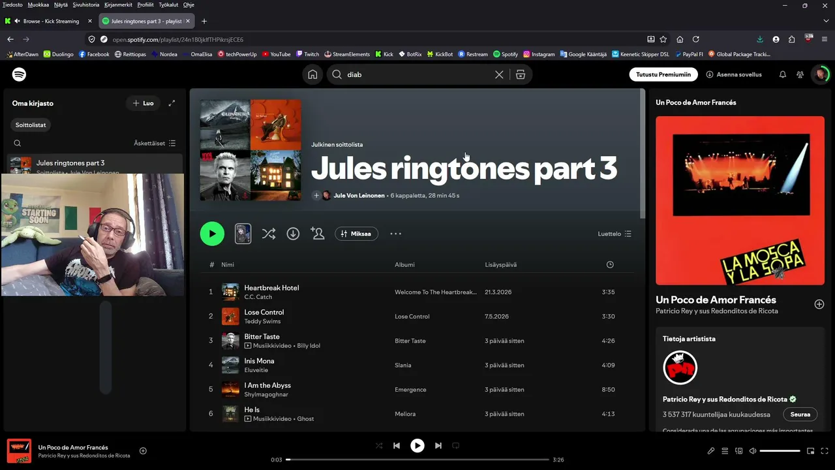Viewport: 835px width, 470px height.
Task: Open the user profile avatar menu
Action: point(820,74)
